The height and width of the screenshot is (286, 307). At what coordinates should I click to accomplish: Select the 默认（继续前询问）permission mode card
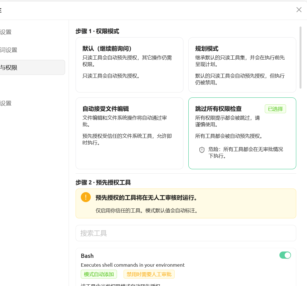click(129, 65)
